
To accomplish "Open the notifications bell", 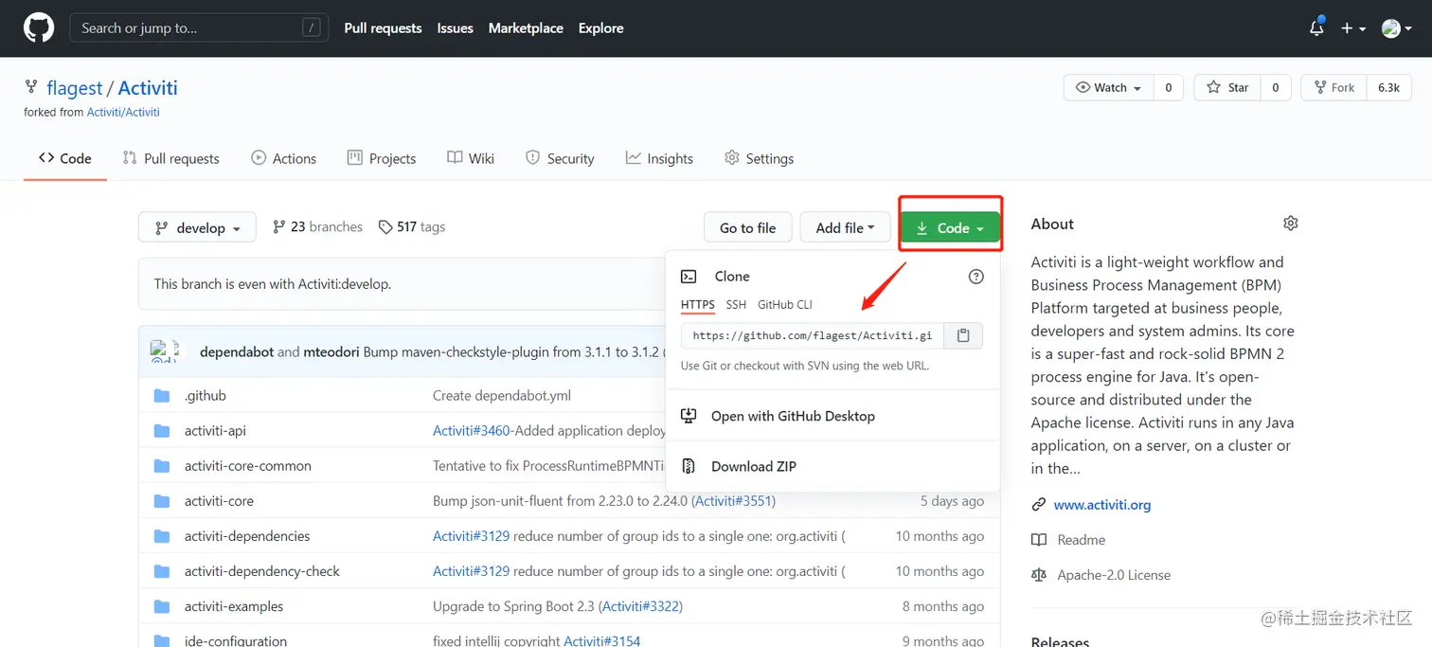I will click(1316, 28).
